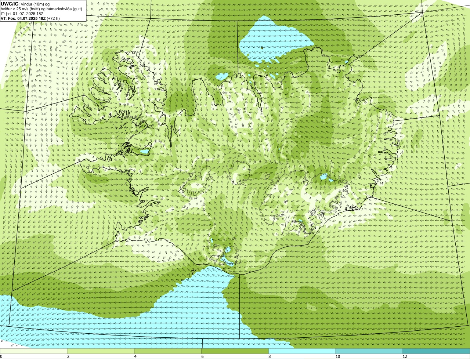
Task: Click the colorbar scale label "8"
Action: [x=270, y=356]
